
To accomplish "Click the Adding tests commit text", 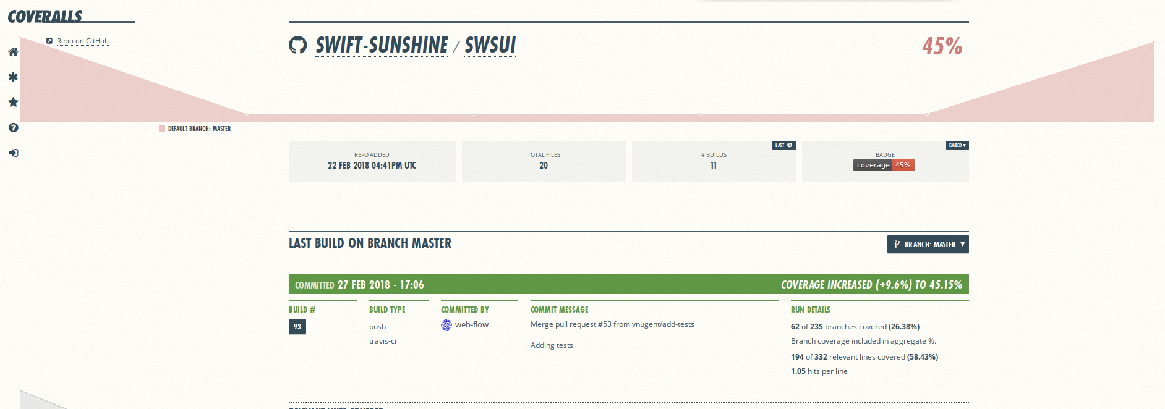I will [552, 345].
